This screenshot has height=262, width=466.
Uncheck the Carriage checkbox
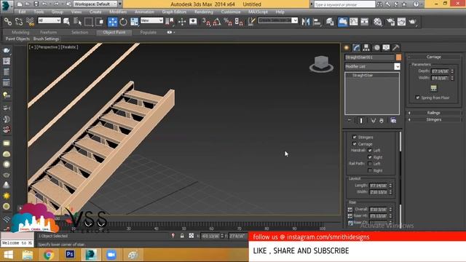point(355,144)
